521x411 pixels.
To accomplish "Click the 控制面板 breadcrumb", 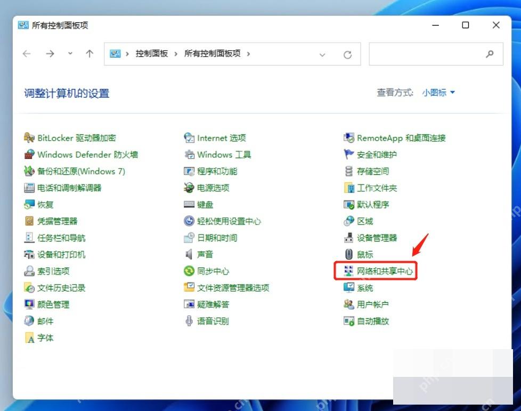I will coord(151,53).
